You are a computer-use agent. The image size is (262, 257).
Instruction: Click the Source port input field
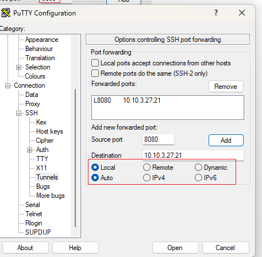(x=159, y=139)
